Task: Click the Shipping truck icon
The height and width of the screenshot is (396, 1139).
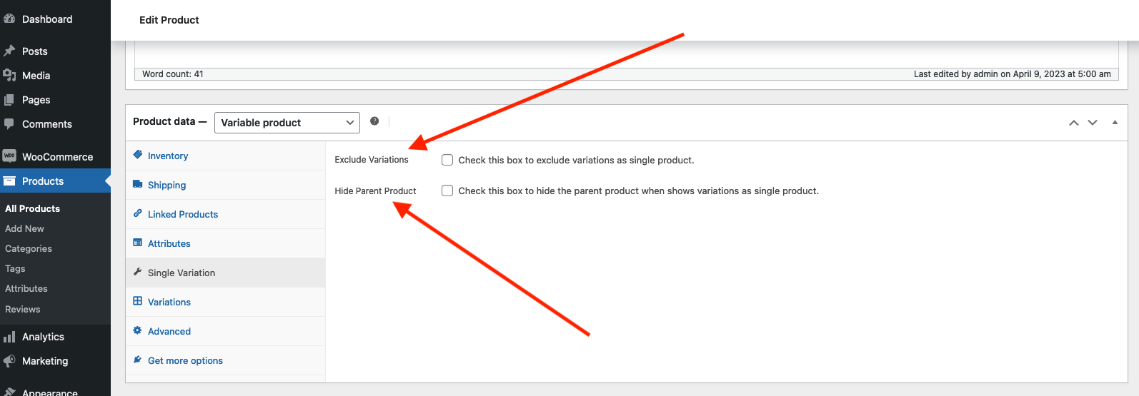Action: (x=138, y=184)
